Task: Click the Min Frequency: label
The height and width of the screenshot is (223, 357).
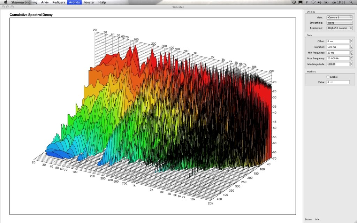Action: pyautogui.click(x=317, y=53)
